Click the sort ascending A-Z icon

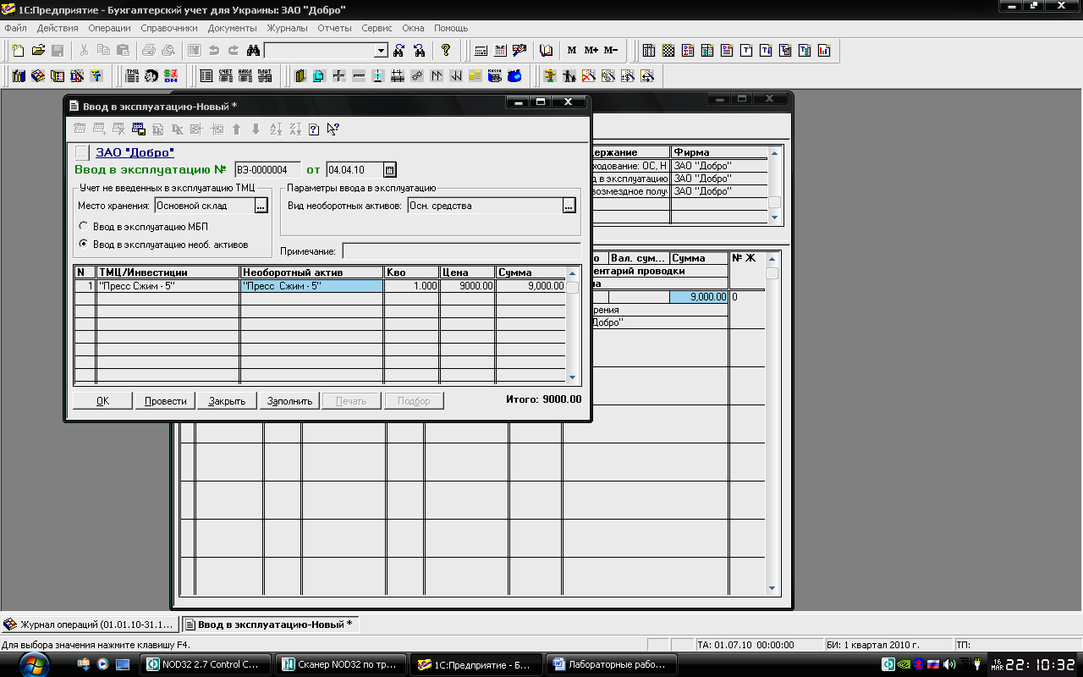(x=276, y=129)
